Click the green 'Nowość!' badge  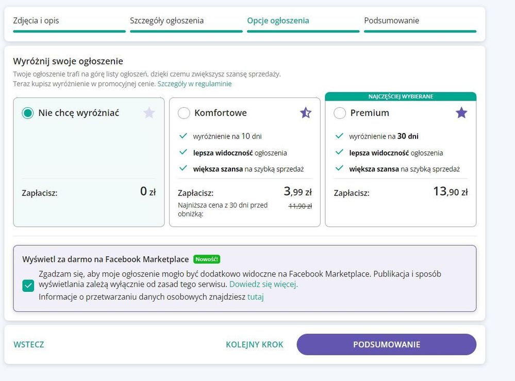(207, 259)
